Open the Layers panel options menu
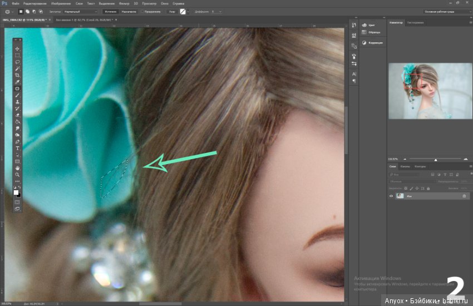473x306 pixels. (x=471, y=166)
